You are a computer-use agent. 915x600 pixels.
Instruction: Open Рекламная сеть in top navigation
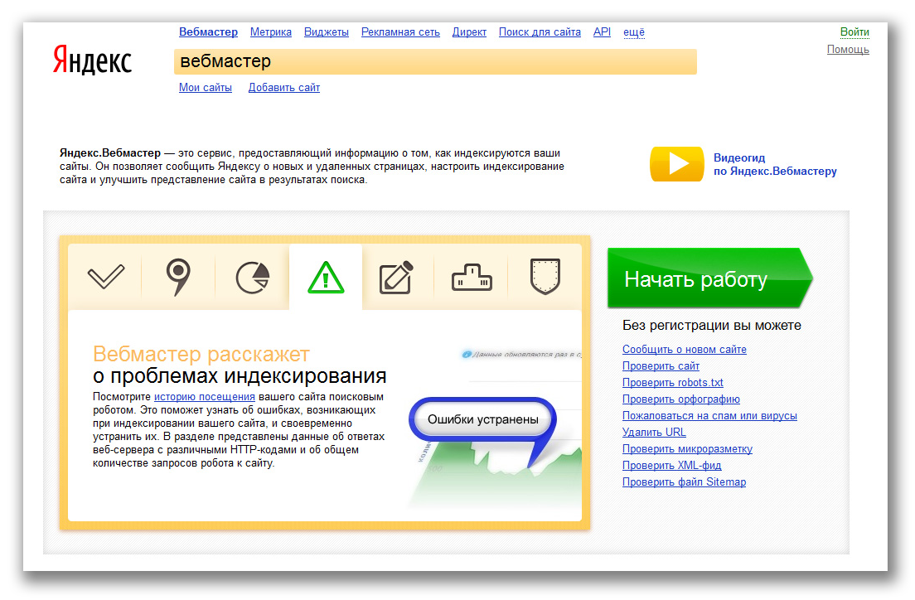(x=400, y=32)
